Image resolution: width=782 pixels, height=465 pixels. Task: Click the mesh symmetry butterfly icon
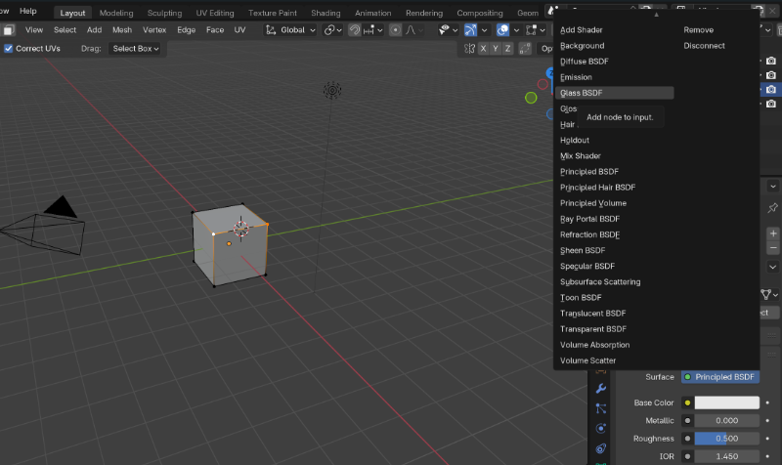[469, 48]
